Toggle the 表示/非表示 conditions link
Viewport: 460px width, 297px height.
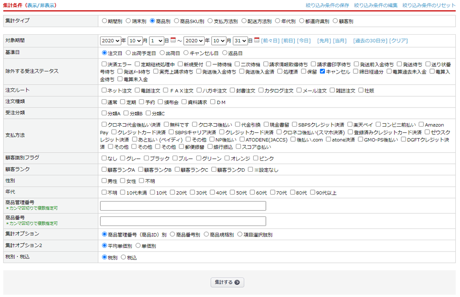(41, 6)
